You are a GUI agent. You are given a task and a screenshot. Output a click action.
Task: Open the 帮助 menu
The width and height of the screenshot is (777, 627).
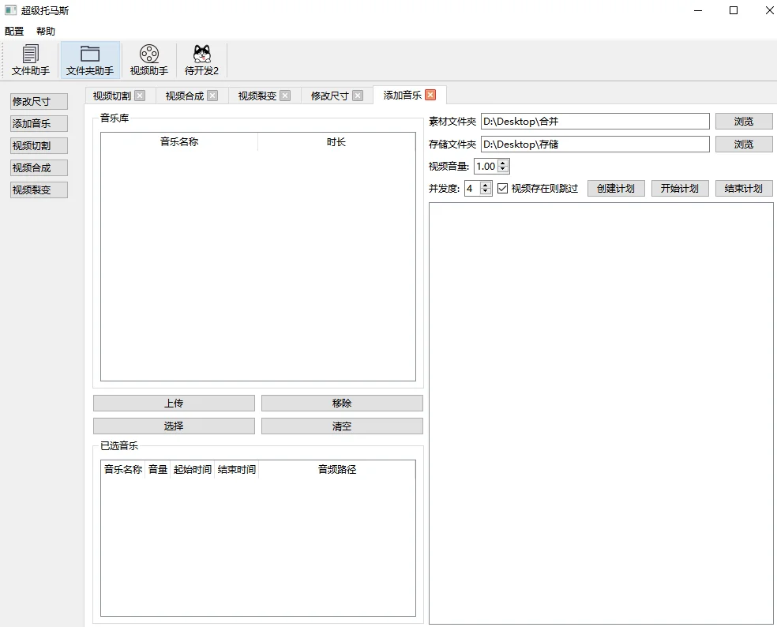(x=46, y=32)
